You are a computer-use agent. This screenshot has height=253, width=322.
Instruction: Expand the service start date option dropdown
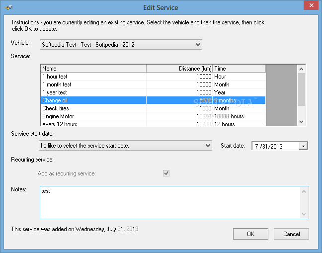tap(125, 146)
